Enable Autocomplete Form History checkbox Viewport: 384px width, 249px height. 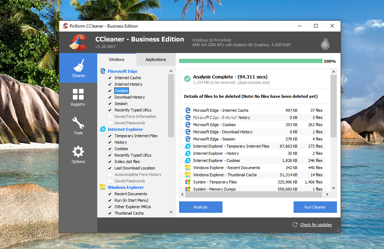point(110,174)
